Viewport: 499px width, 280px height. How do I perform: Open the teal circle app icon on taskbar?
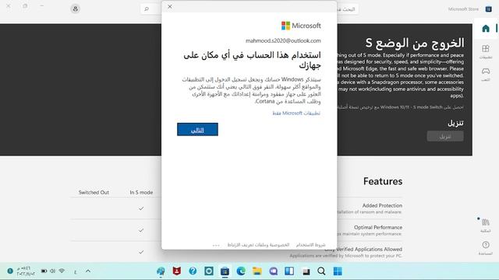[209, 271]
